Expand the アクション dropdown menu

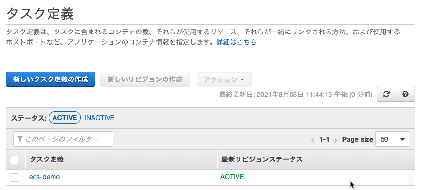(x=224, y=79)
